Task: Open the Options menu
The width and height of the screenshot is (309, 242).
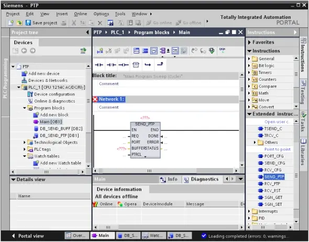Action: pos(101,14)
